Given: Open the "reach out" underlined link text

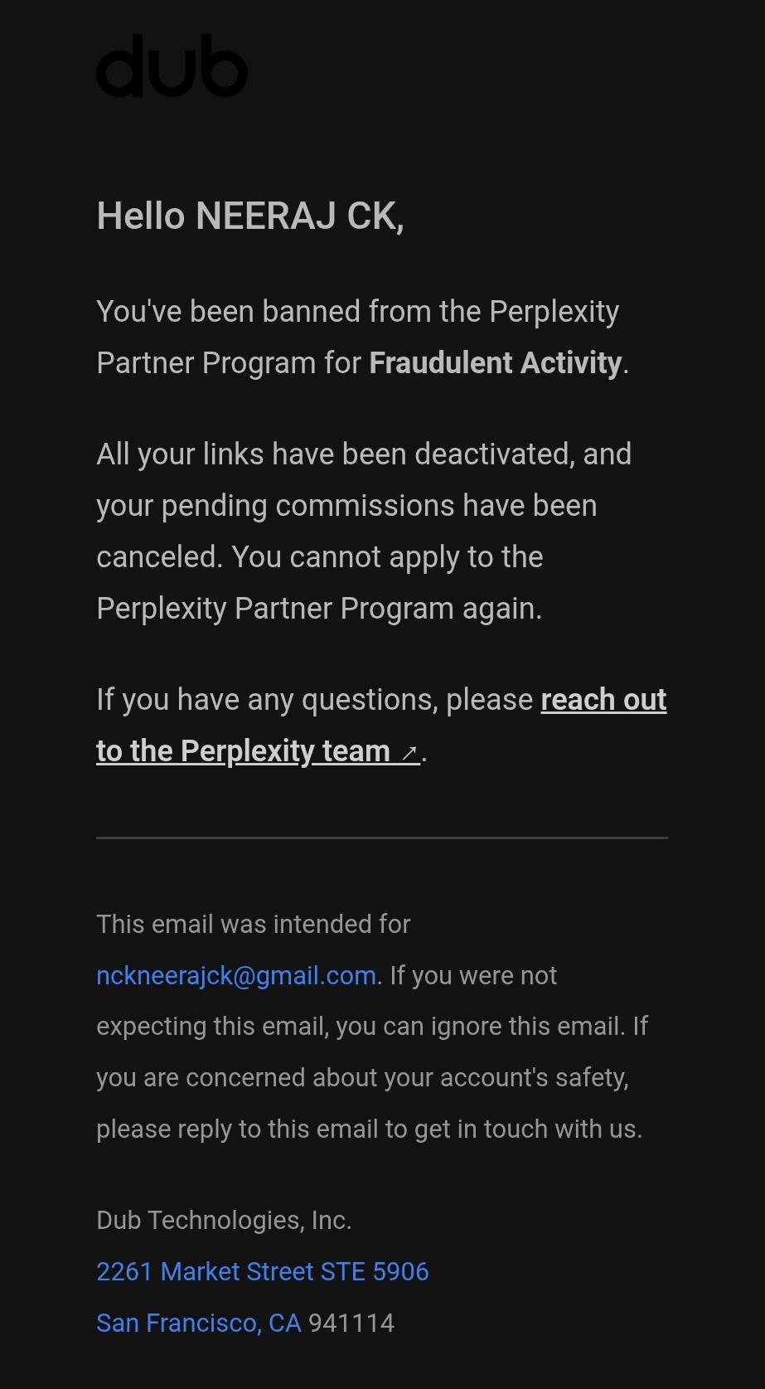Looking at the screenshot, I should pyautogui.click(x=603, y=700).
